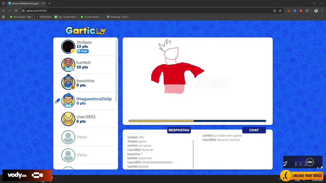Click the '13 pts' score
Screen dimensions: 326x183
(x=82, y=47)
